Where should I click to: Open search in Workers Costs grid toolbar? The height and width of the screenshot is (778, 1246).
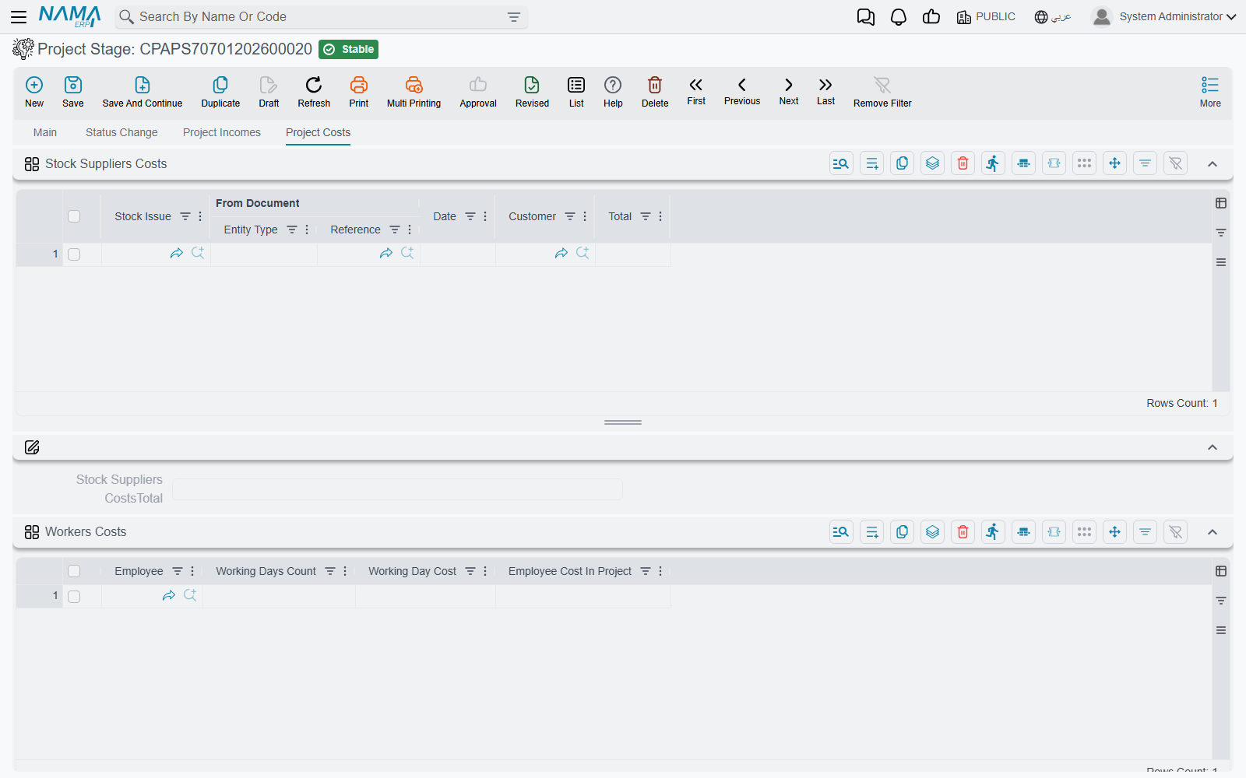point(841,531)
